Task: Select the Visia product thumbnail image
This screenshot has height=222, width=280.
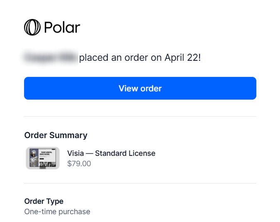Action: click(x=43, y=158)
